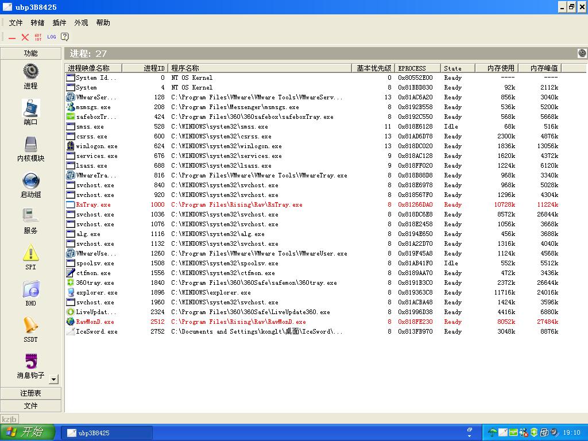588x441 pixels.
Task: Open the 启动组 sidebar icon
Action: point(31,181)
